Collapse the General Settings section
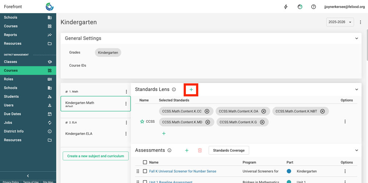Screen dimensions: 368x183 (x=356, y=38)
